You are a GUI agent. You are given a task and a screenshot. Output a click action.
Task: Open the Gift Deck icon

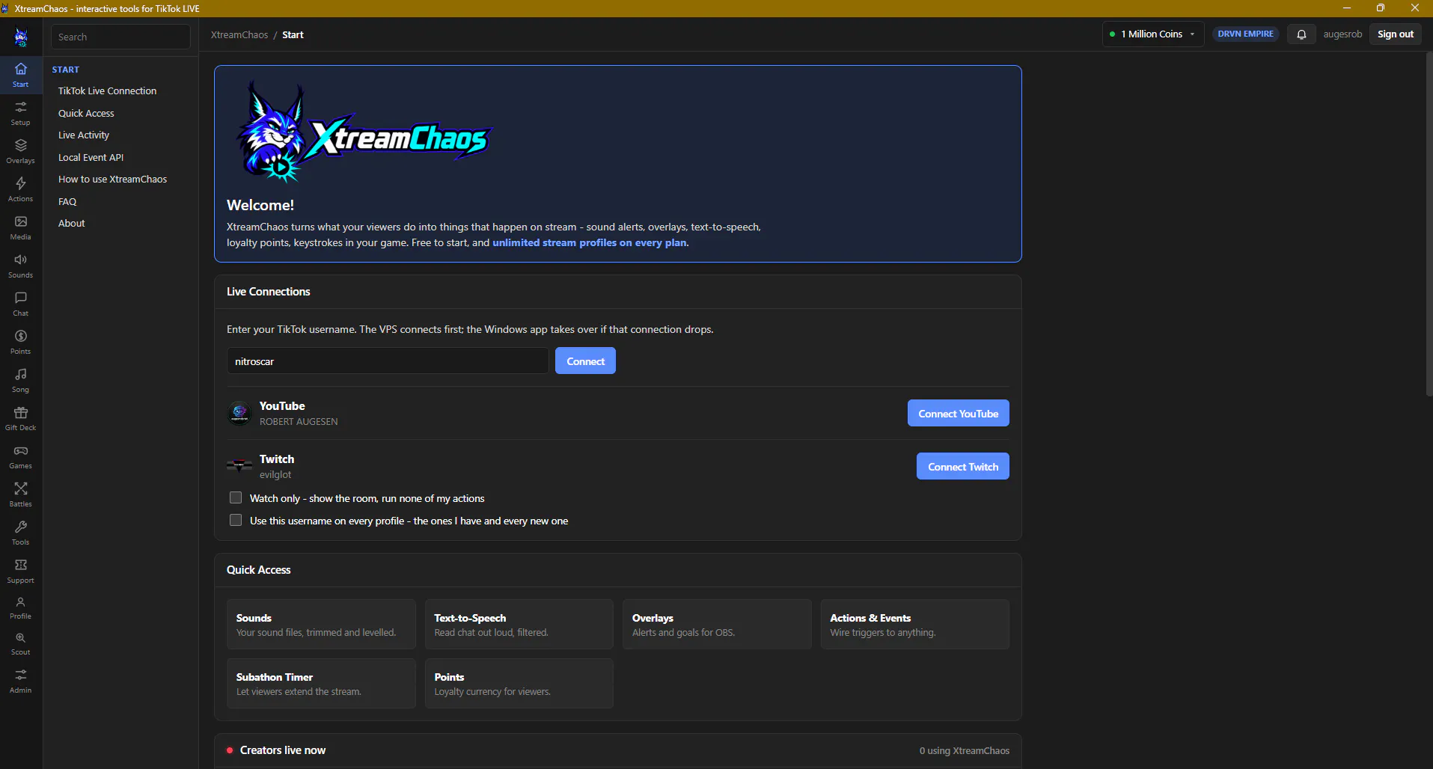coord(21,418)
